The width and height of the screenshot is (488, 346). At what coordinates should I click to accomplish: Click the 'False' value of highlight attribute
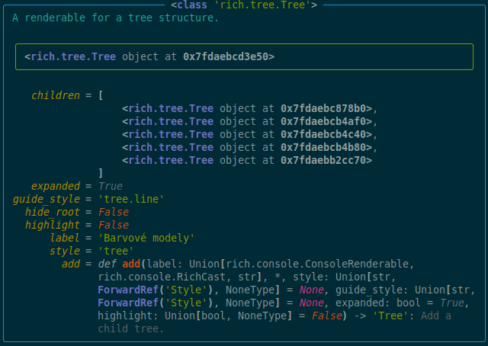click(114, 225)
